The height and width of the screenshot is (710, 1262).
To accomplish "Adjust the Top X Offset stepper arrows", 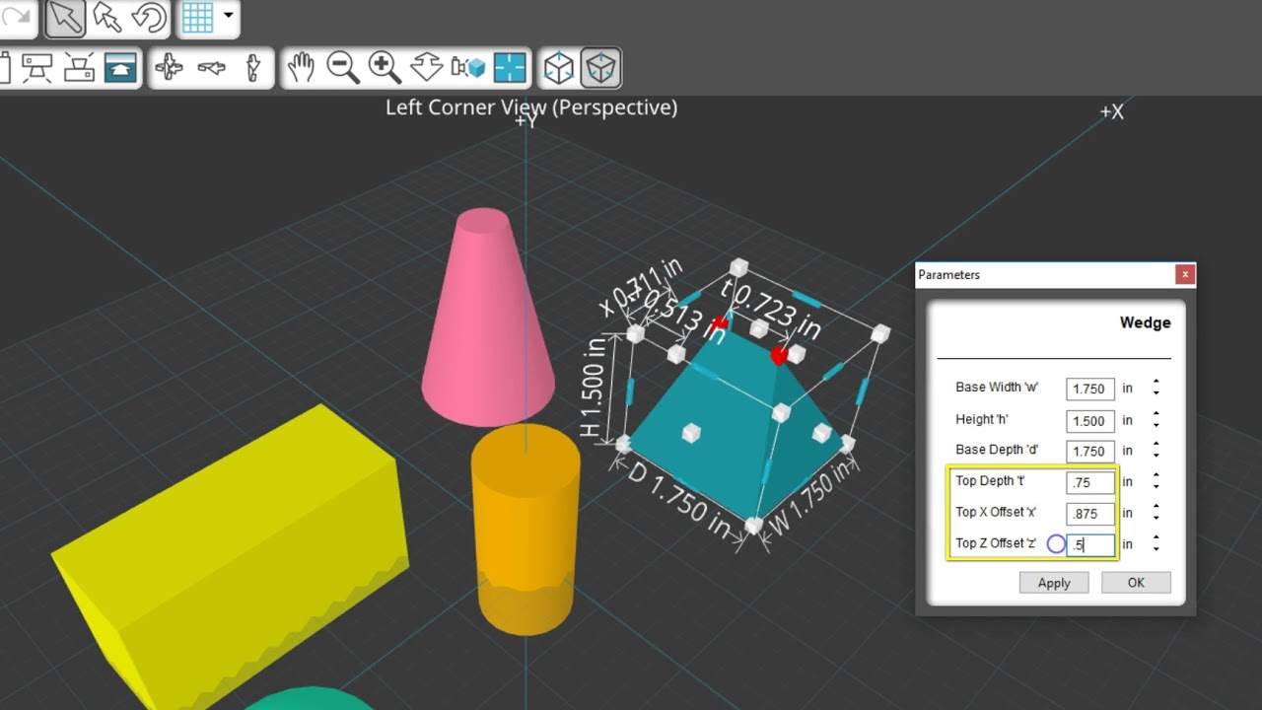I will pos(1156,513).
